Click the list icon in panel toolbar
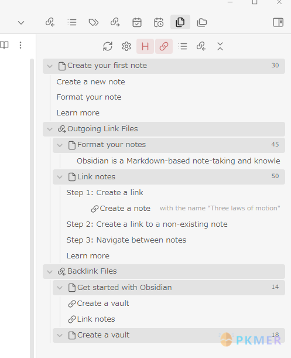The image size is (291, 358). click(183, 46)
